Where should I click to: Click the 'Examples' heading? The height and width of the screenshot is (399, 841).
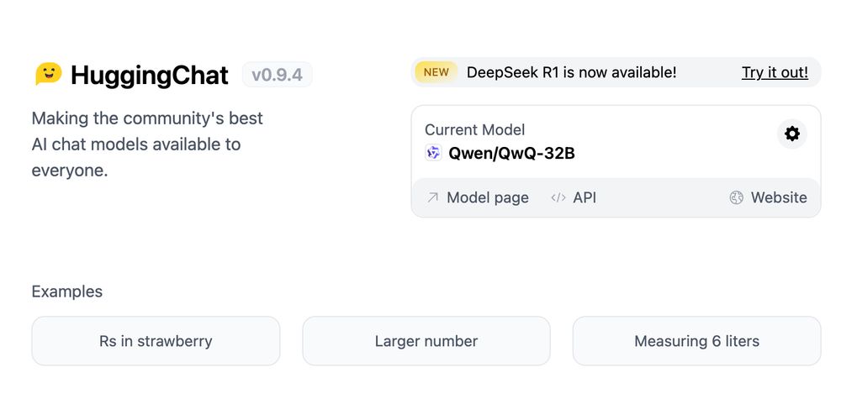click(x=67, y=291)
